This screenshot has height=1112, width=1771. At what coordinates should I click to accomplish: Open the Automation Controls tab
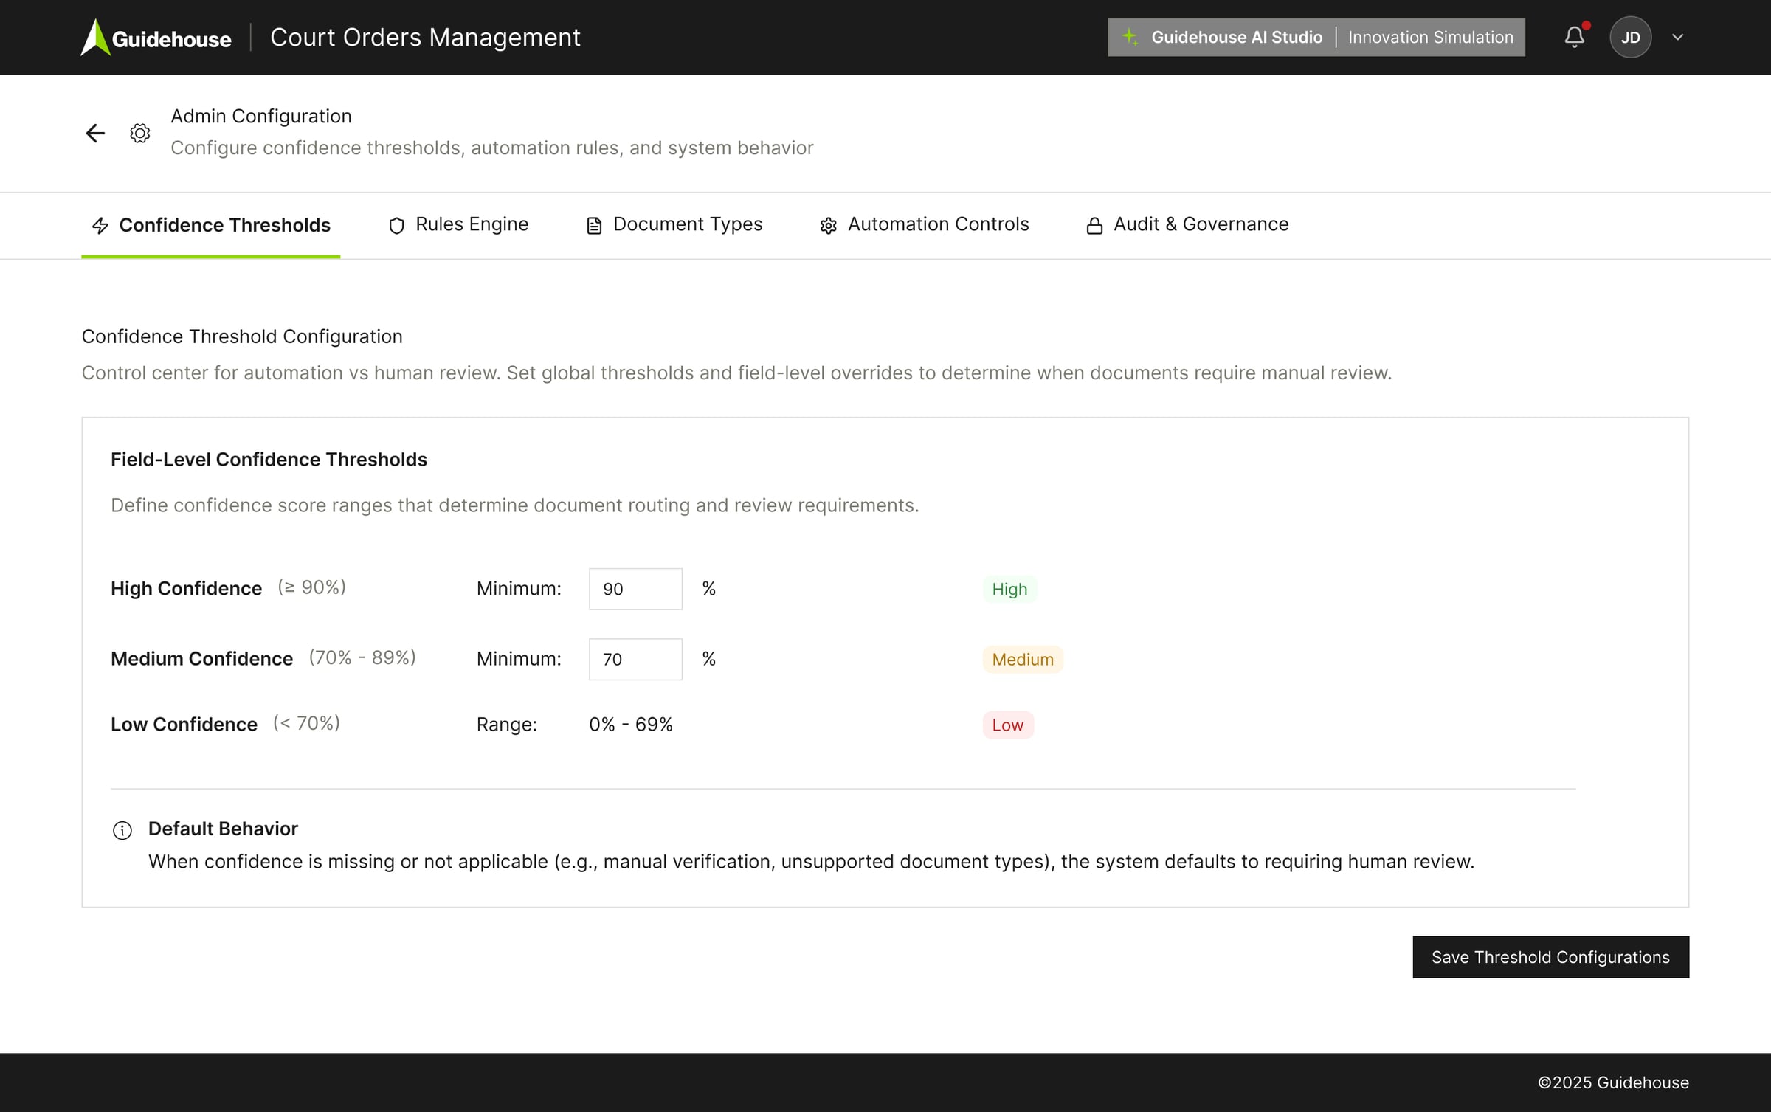pyautogui.click(x=938, y=224)
